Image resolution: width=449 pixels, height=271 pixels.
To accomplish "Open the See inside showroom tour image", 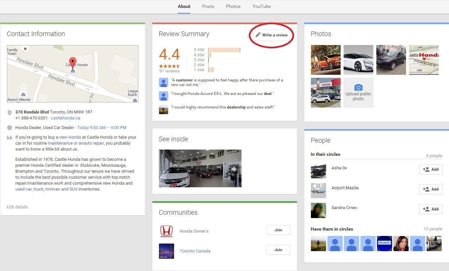I will tap(200, 168).
